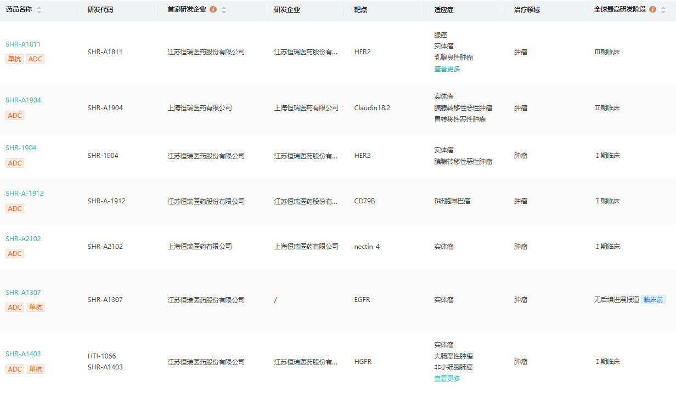Click 单抗 tag under SHR-A1307
This screenshot has height=393, width=676.
(35, 307)
